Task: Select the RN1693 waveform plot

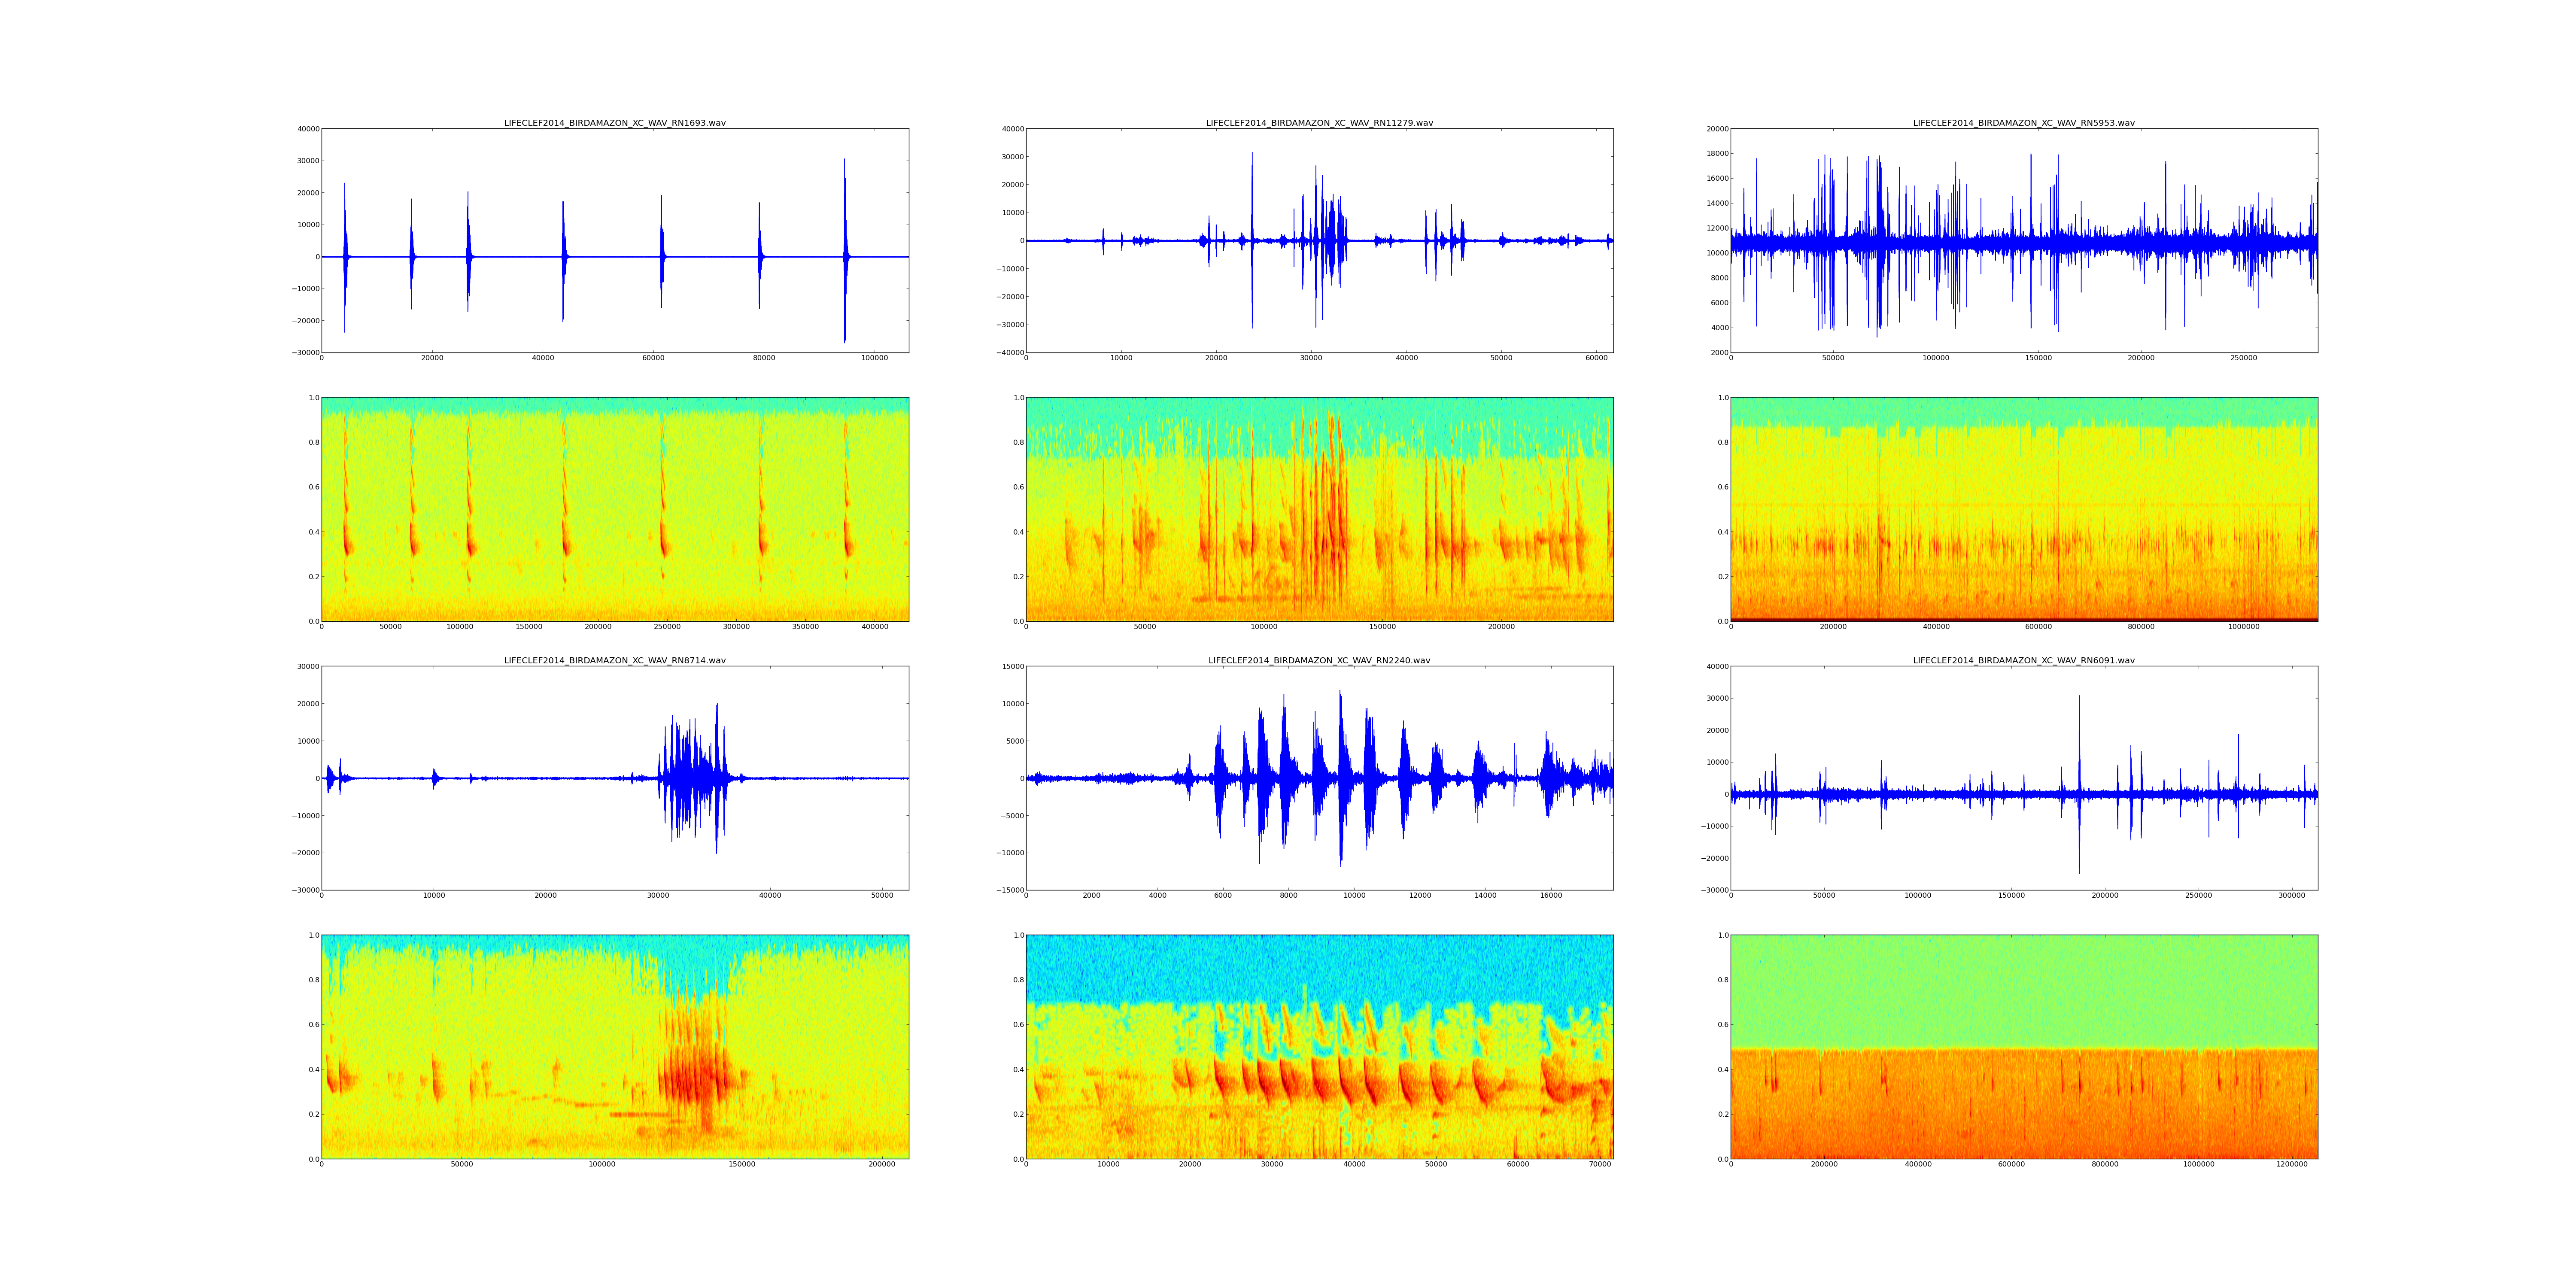Action: click(x=614, y=240)
